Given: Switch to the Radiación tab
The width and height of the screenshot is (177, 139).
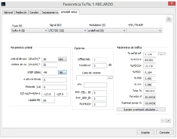Looking at the screenshot, I should (x=21, y=12).
